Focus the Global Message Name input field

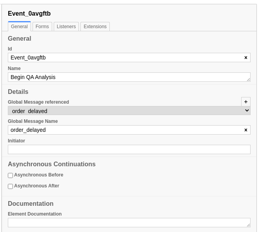click(x=129, y=130)
